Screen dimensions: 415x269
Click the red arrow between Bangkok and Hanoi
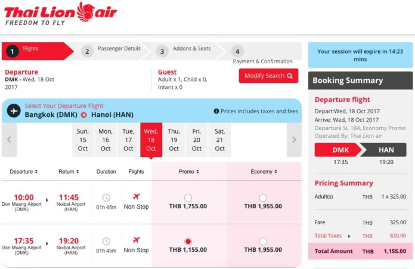pyautogui.click(x=84, y=115)
